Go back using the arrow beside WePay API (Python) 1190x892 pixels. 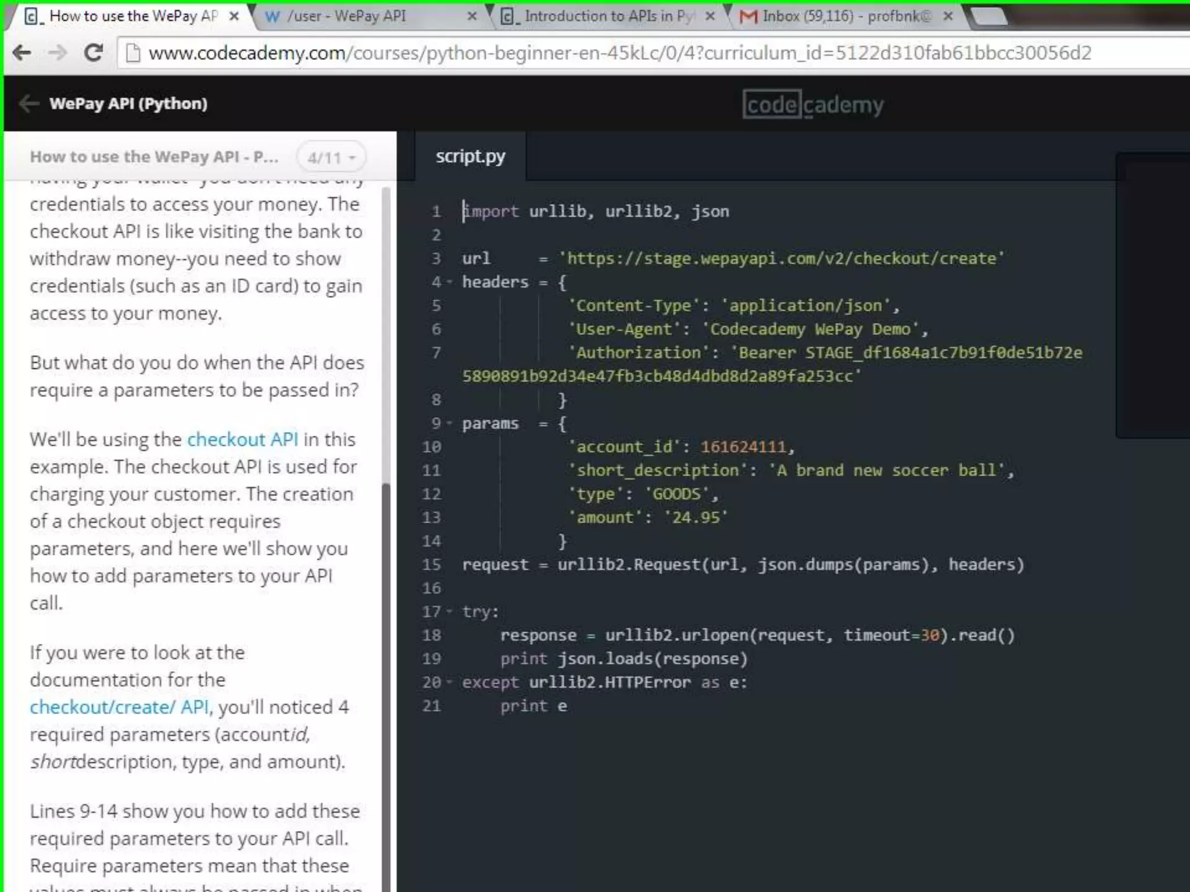coord(29,104)
